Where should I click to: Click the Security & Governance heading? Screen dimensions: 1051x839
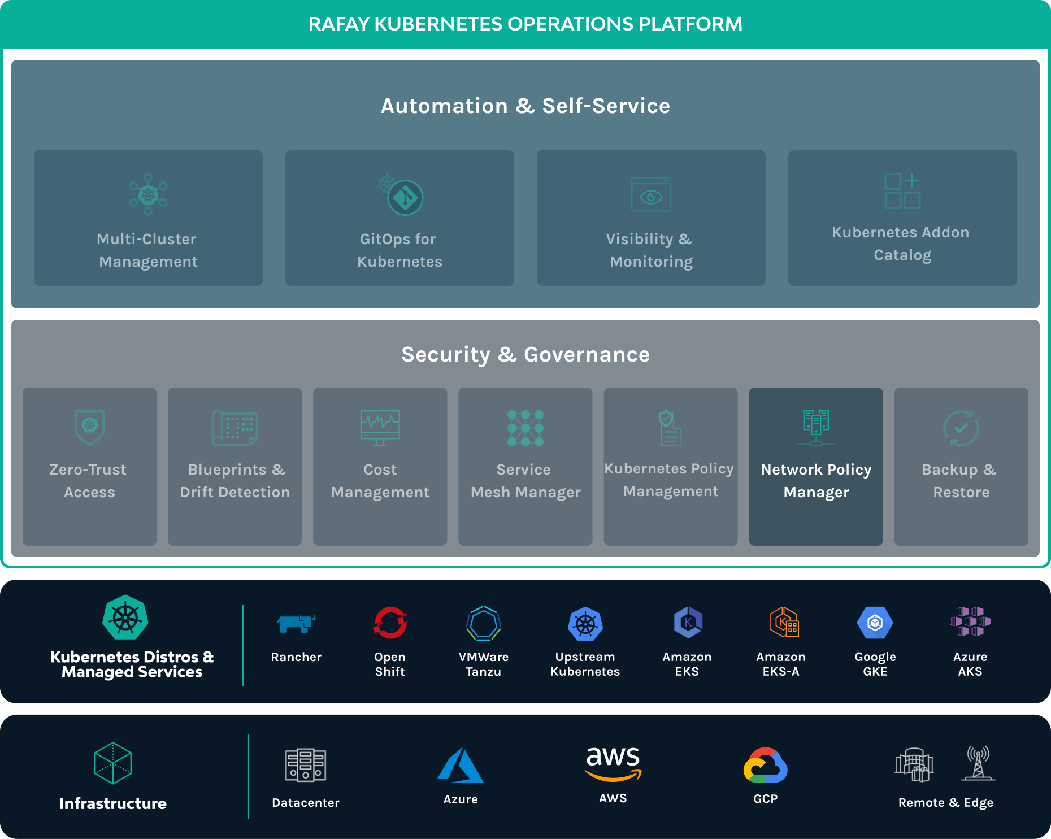525,354
